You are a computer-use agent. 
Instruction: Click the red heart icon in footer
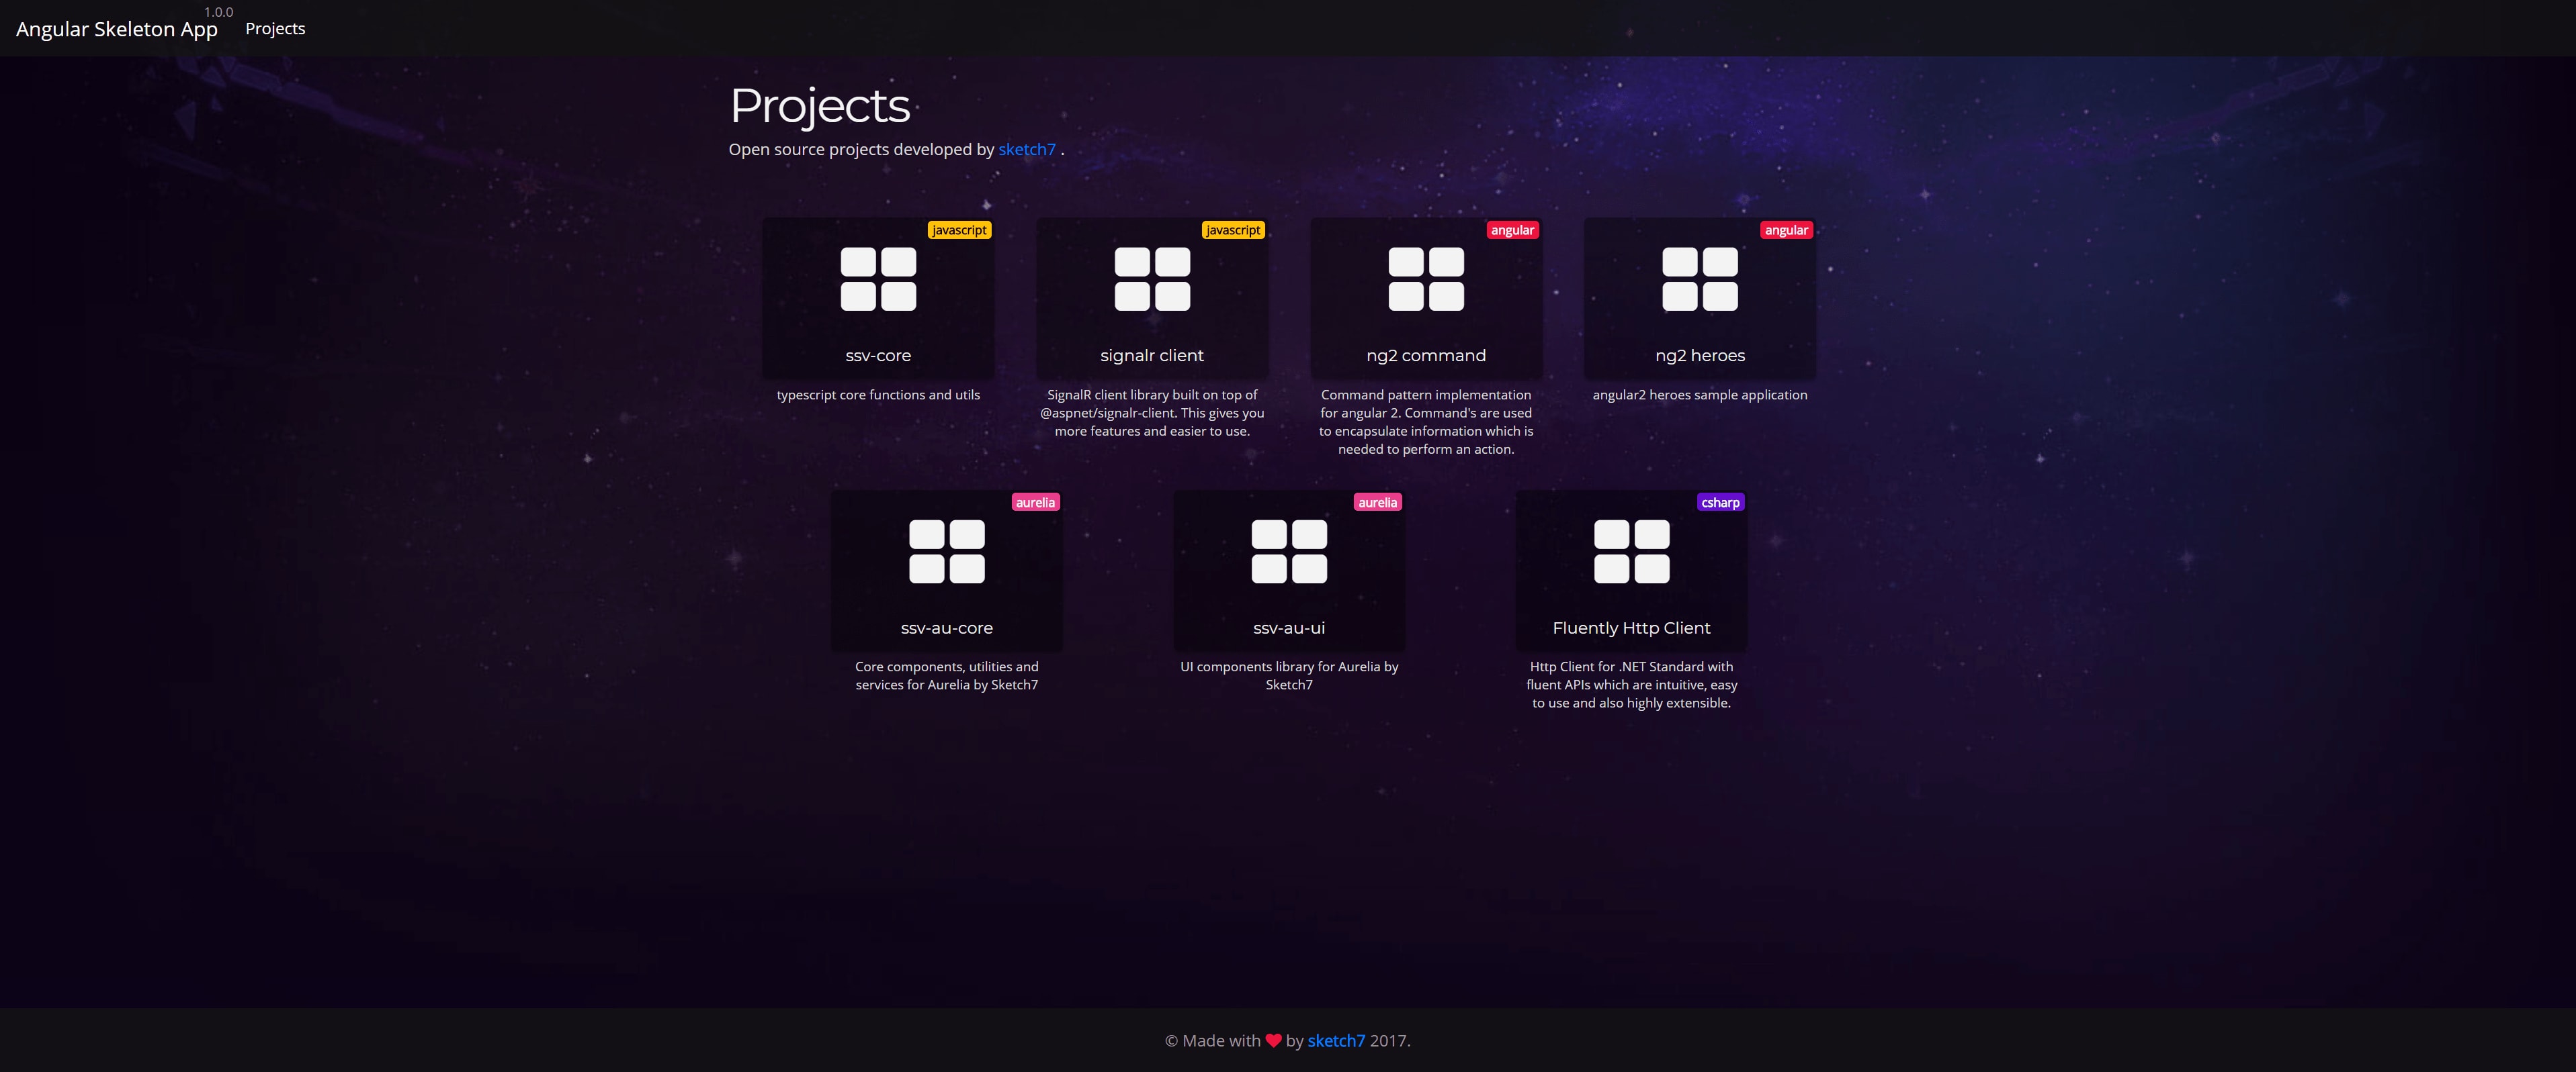1273,1040
